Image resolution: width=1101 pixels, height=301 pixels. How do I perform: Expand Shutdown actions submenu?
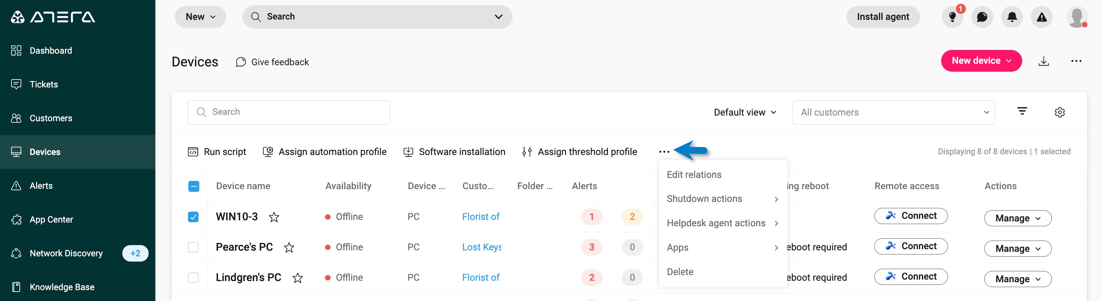tap(723, 199)
